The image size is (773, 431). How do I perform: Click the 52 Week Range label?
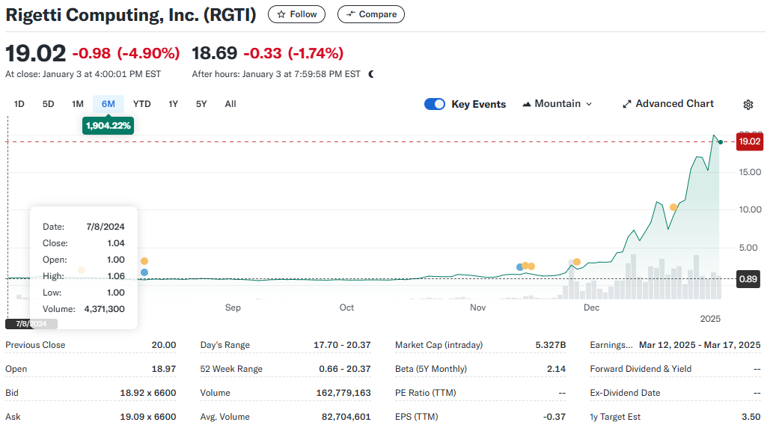(231, 369)
